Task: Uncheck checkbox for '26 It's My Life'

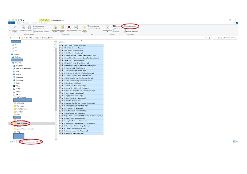Action: (60, 108)
